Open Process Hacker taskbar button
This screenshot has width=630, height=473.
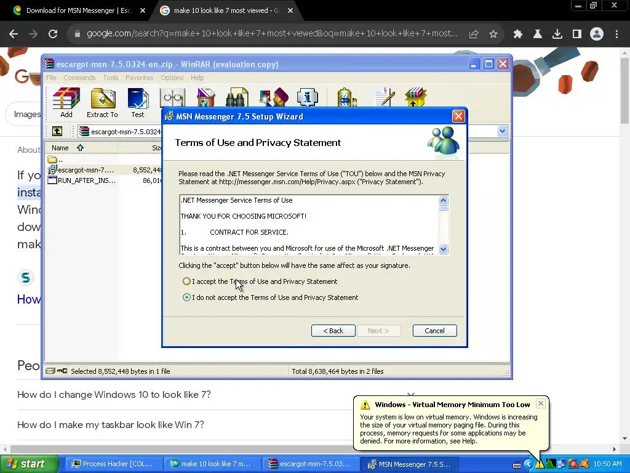[113, 464]
